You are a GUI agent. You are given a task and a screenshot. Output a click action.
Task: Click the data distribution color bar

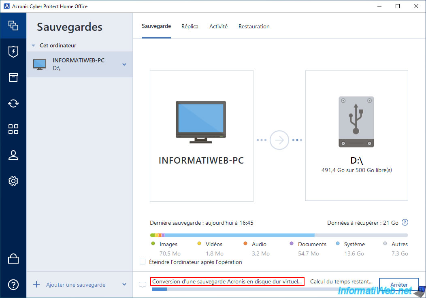pyautogui.click(x=279, y=235)
